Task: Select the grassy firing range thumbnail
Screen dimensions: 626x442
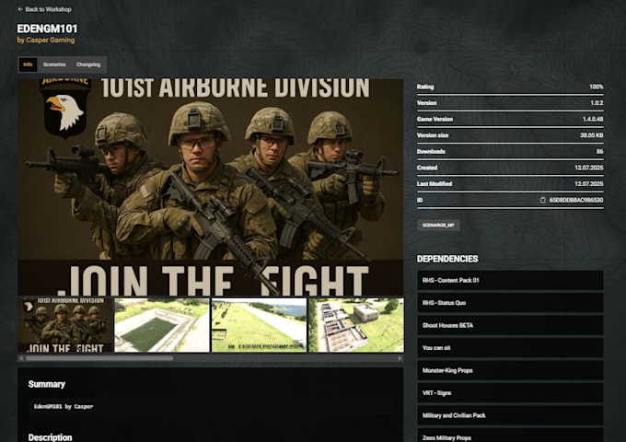Action: (259, 325)
